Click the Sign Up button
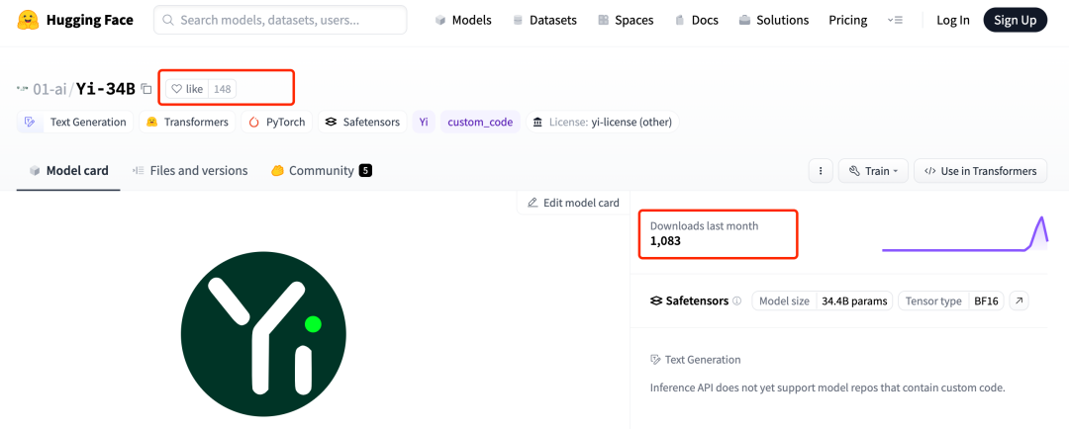This screenshot has width=1069, height=429. pyautogui.click(x=1015, y=20)
